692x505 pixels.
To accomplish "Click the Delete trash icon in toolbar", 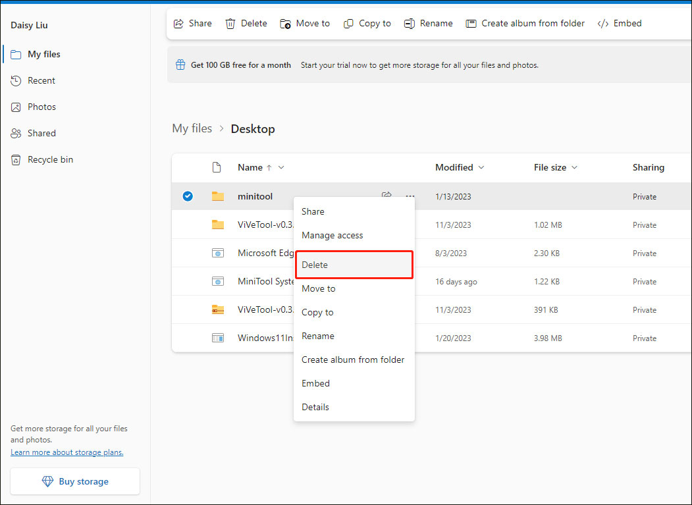I will coord(230,24).
